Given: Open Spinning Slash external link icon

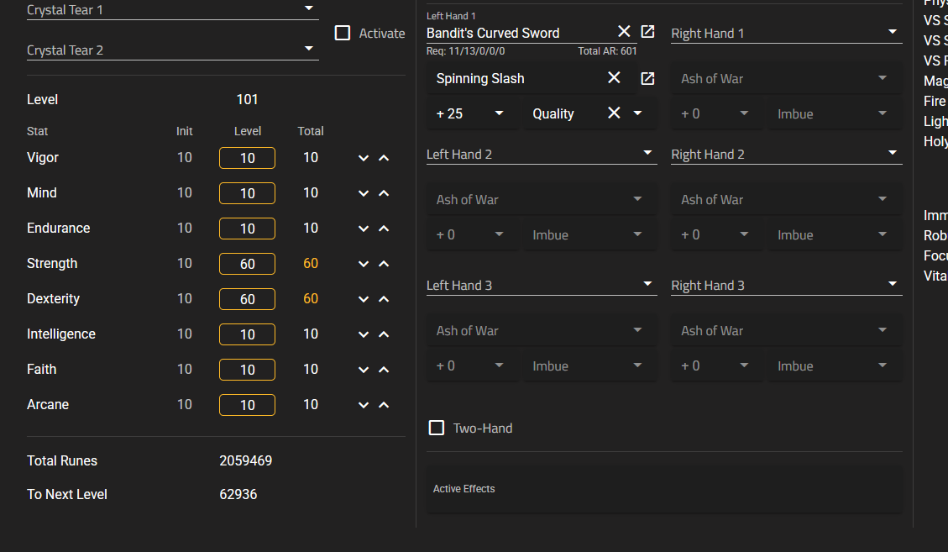Looking at the screenshot, I should [x=647, y=78].
